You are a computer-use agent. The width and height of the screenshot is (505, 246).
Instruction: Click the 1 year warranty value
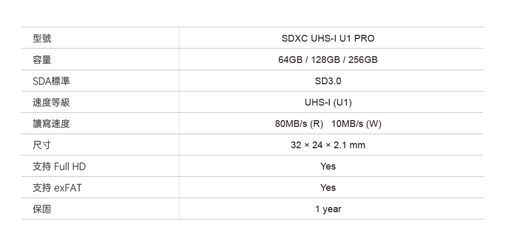[328, 209]
